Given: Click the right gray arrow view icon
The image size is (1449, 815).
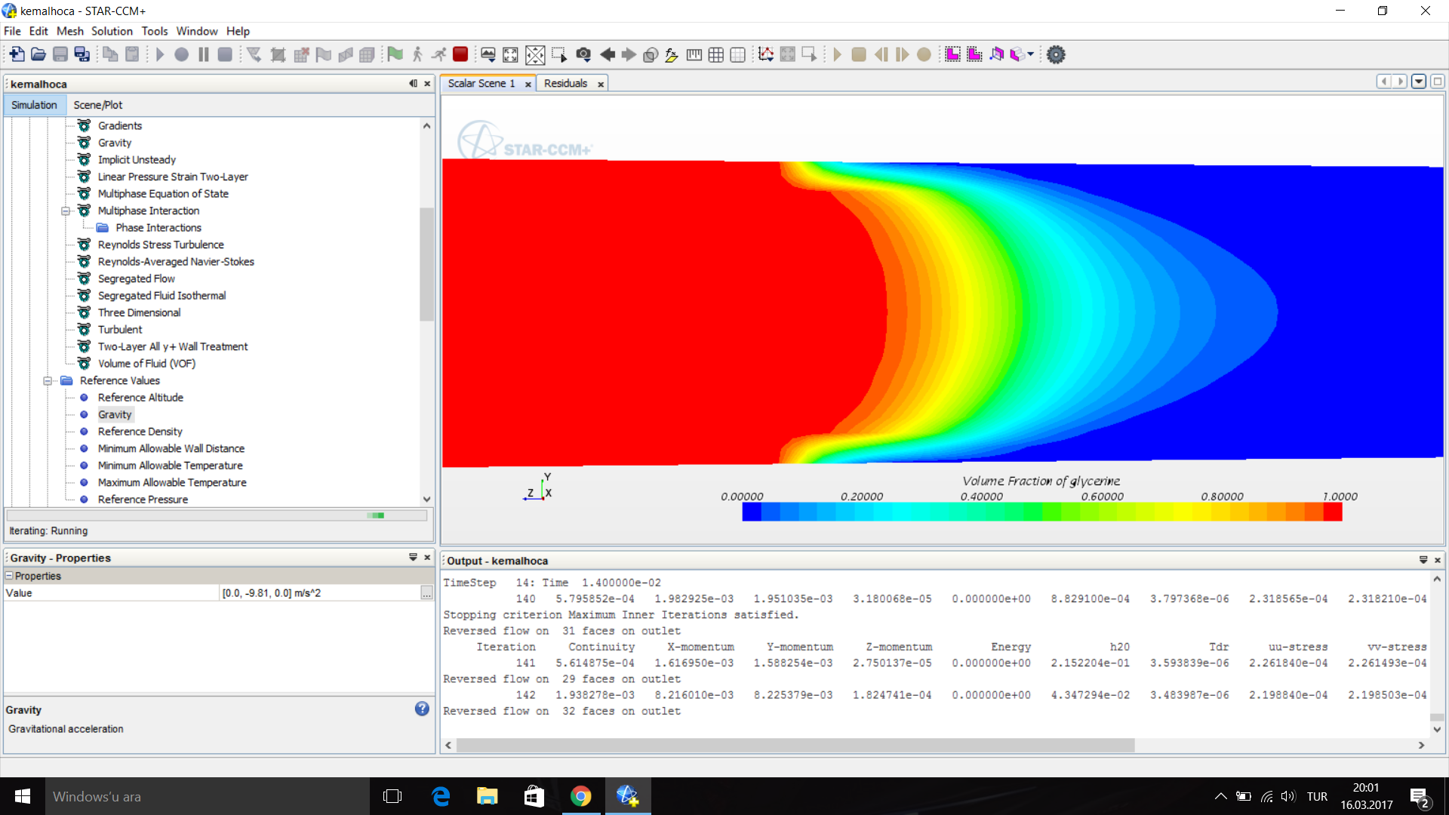Looking at the screenshot, I should point(629,54).
